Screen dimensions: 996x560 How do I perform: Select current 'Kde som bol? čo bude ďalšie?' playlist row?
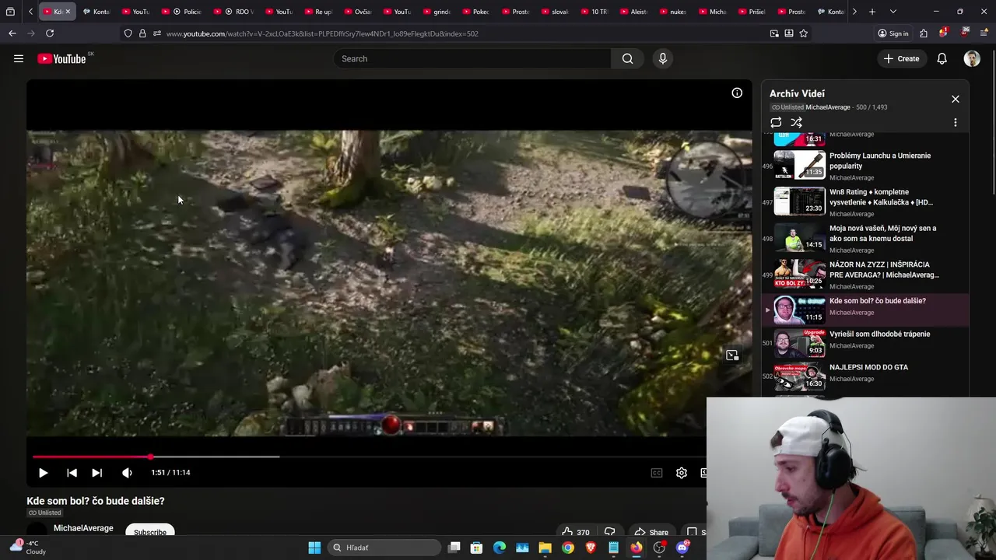(x=865, y=310)
